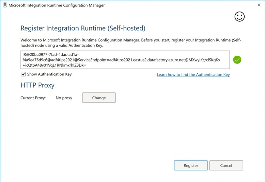
Task: Click the Current Proxy label
Action: [x=33, y=98]
